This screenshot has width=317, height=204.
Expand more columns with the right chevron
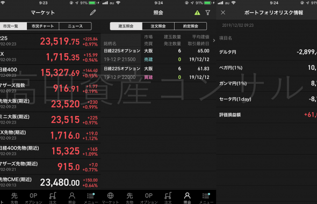point(214,40)
